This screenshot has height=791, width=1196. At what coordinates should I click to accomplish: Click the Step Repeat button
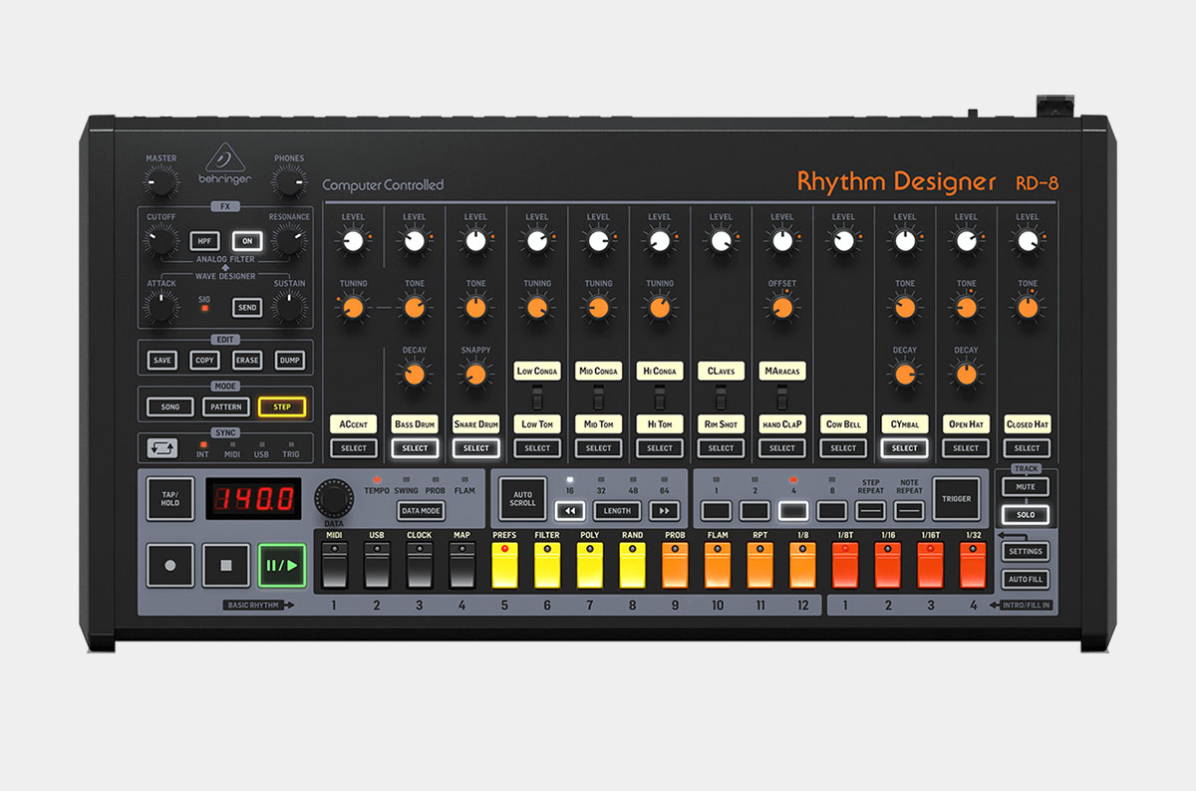click(x=871, y=511)
